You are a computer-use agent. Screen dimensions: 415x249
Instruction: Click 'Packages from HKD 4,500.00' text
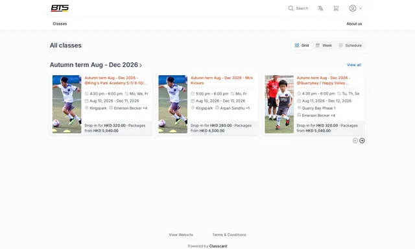221,128
